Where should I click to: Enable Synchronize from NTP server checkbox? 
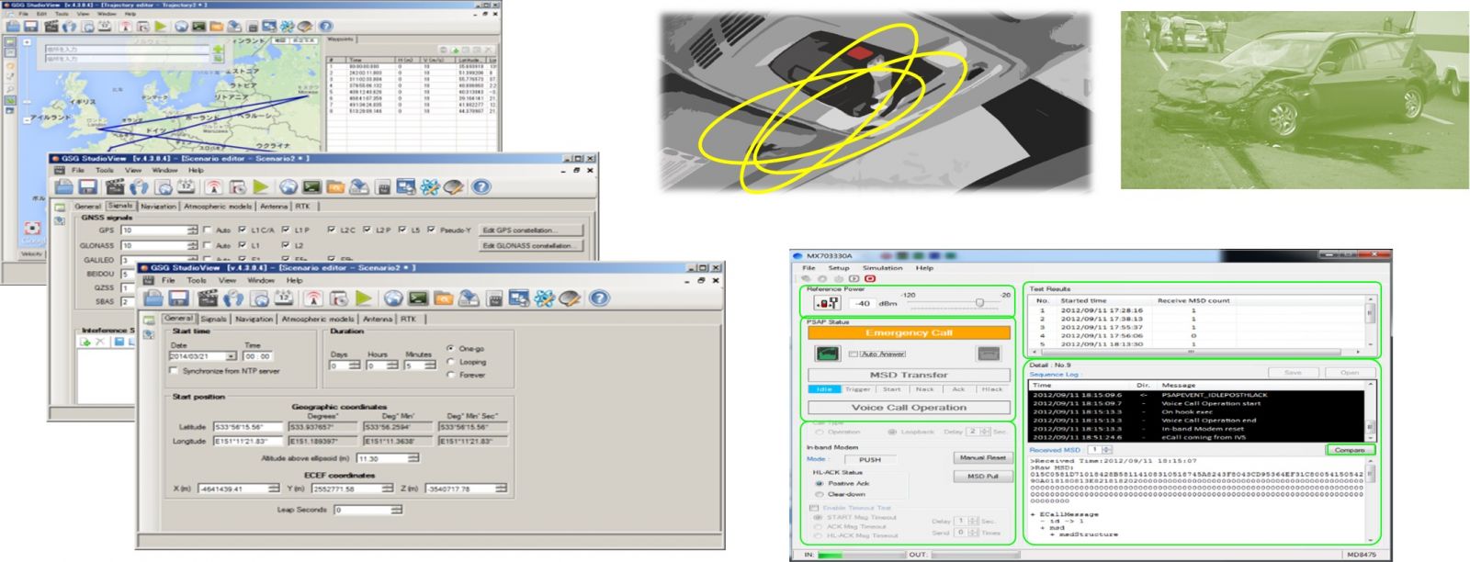(174, 371)
